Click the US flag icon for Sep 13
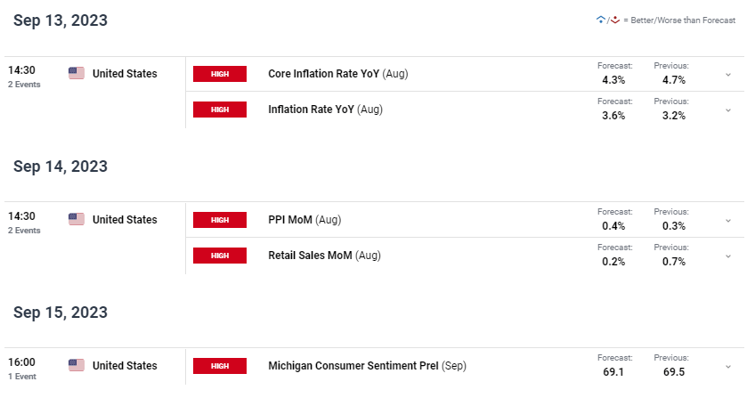This screenshot has height=398, width=755. coord(77,73)
